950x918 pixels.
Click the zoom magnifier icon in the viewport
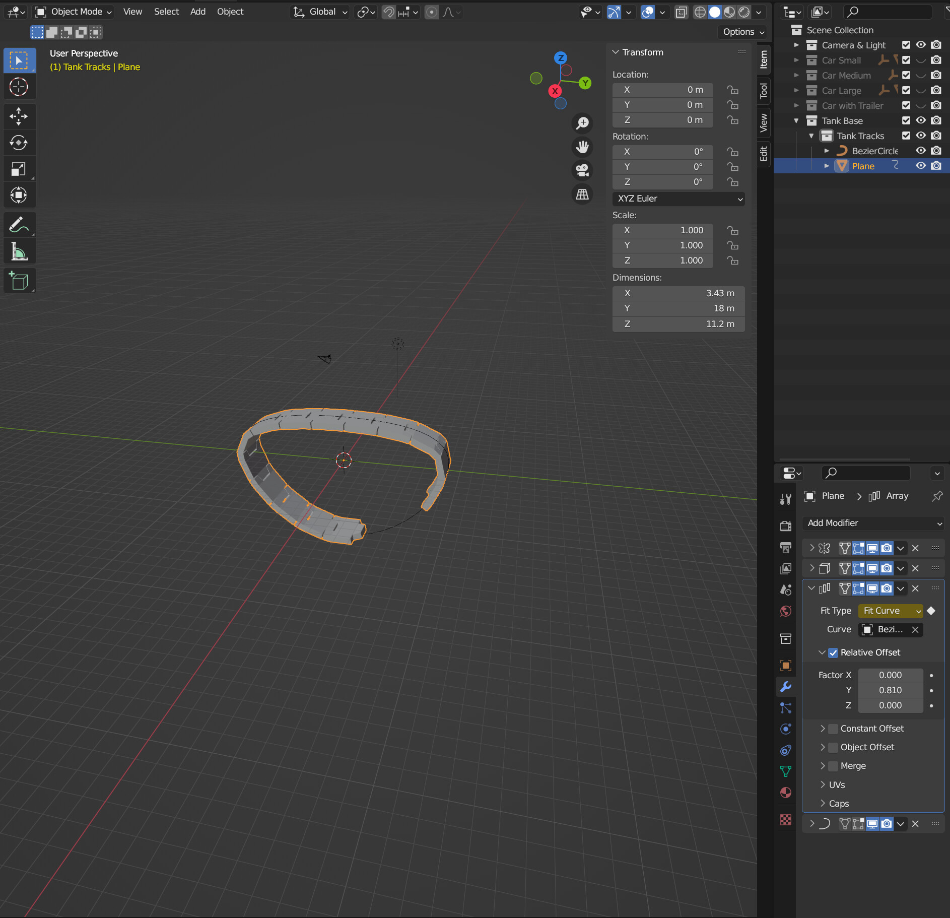point(582,123)
